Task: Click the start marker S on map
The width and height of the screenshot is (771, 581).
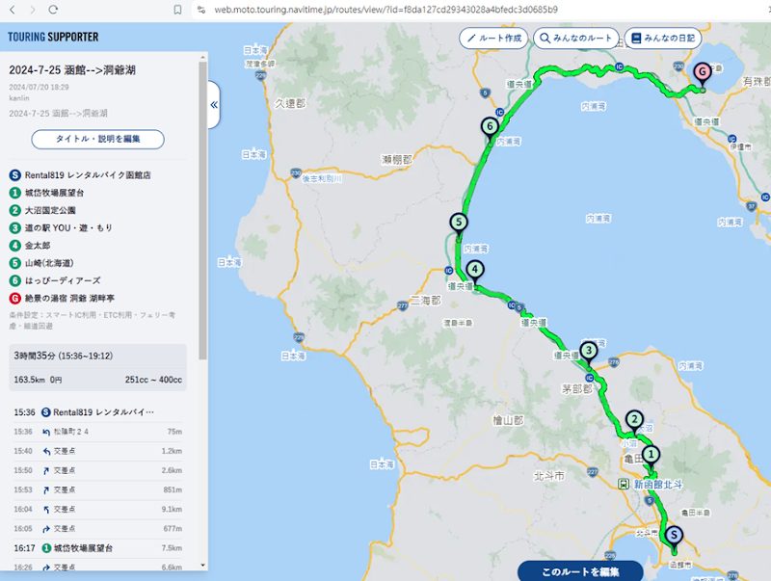Action: tap(674, 536)
